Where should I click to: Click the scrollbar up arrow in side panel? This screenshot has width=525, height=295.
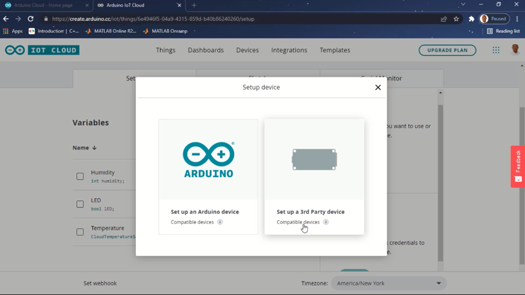(441, 93)
